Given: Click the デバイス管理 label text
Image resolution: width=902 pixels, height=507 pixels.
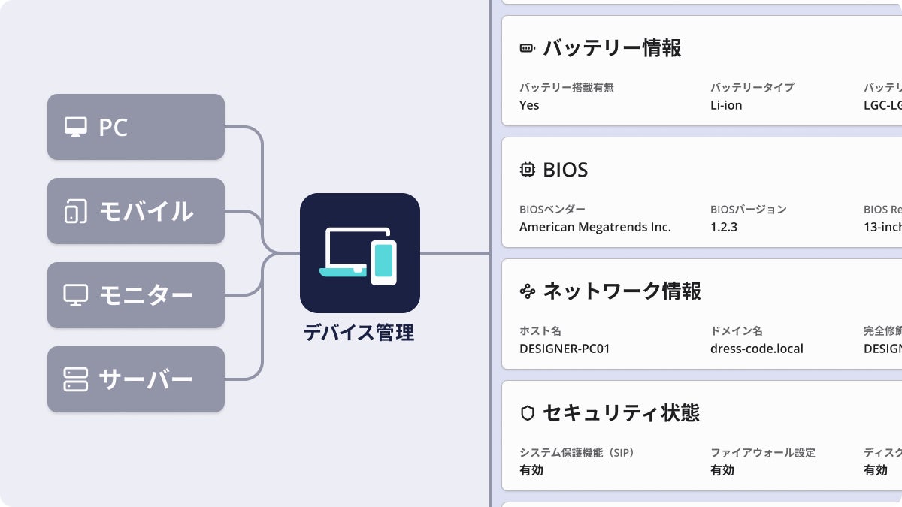Looking at the screenshot, I should [x=359, y=332].
